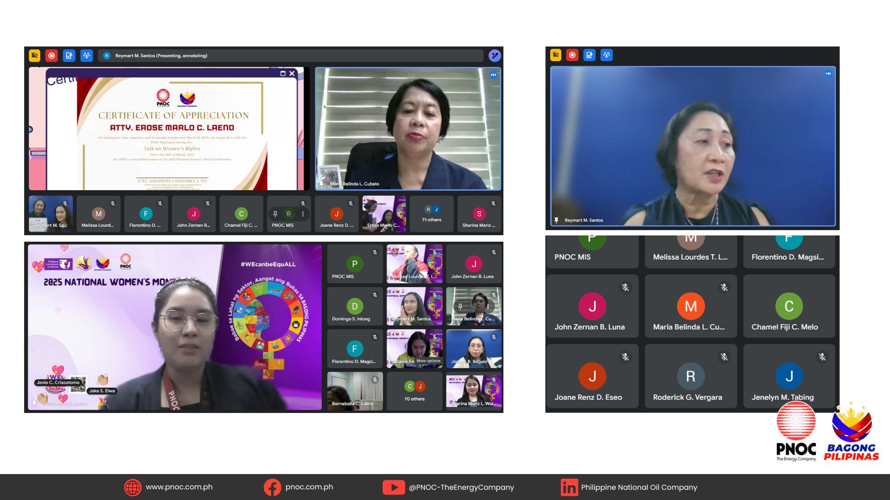Click the speaking indicator on Reymart M. Santos's large video

828,74
